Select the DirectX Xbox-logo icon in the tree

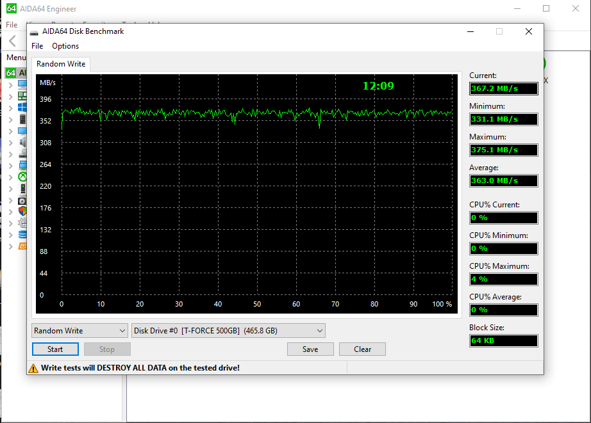22,177
